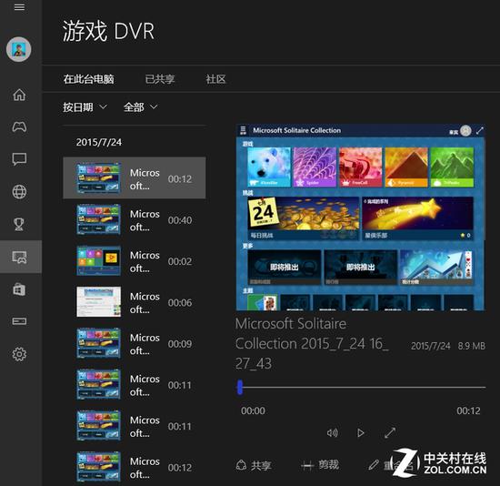Open the trophy Achievements icon
Screen dimensions: 500x486
[x=19, y=224]
